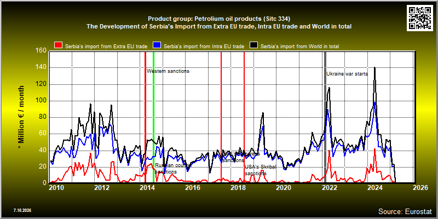
Task: Select legend label "Serbia's import from Extra EU trade"
Action: [106, 47]
